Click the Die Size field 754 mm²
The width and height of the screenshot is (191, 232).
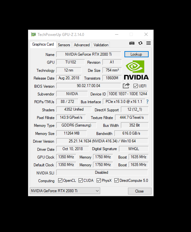point(112,70)
